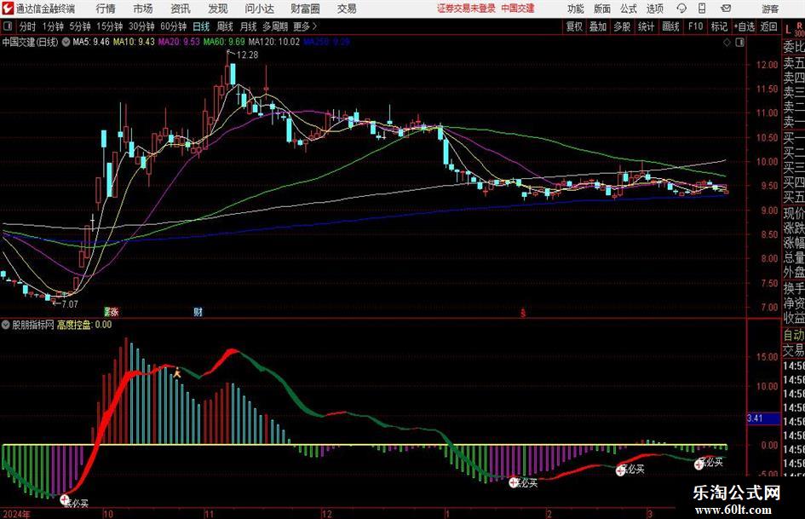Viewport: 805px width, 519px height.
Task: Switch to 15分钟 period
Action: tap(109, 26)
